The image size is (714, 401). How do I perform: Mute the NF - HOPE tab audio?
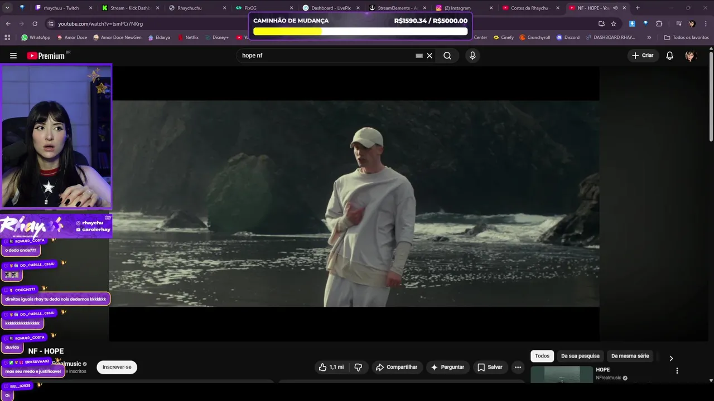[615, 8]
